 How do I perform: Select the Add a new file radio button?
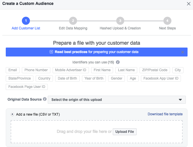coord(12,114)
